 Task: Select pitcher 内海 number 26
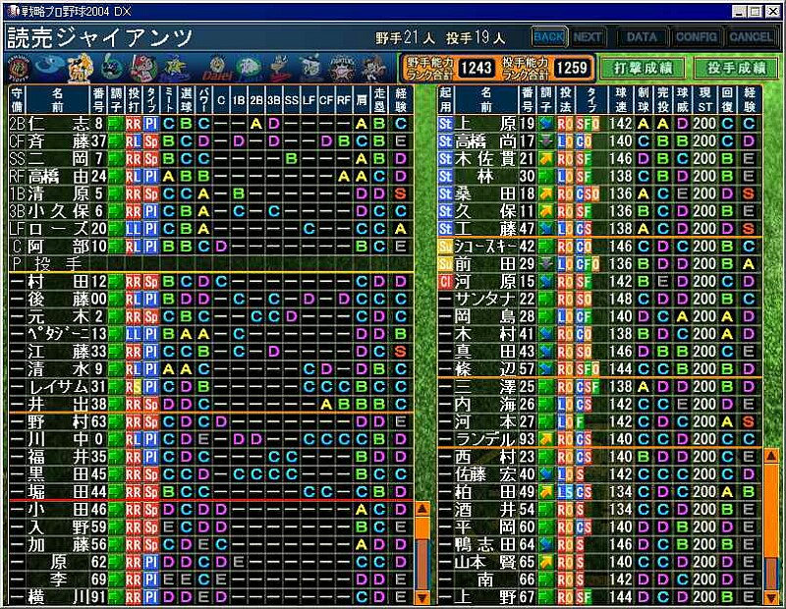(x=599, y=405)
